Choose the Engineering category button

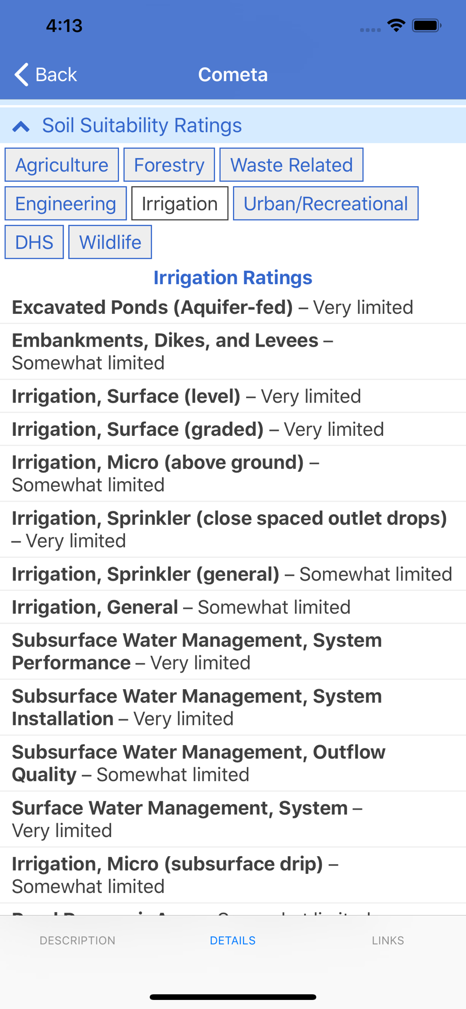pos(66,204)
